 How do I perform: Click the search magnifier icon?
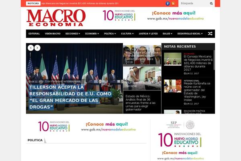(211, 3)
